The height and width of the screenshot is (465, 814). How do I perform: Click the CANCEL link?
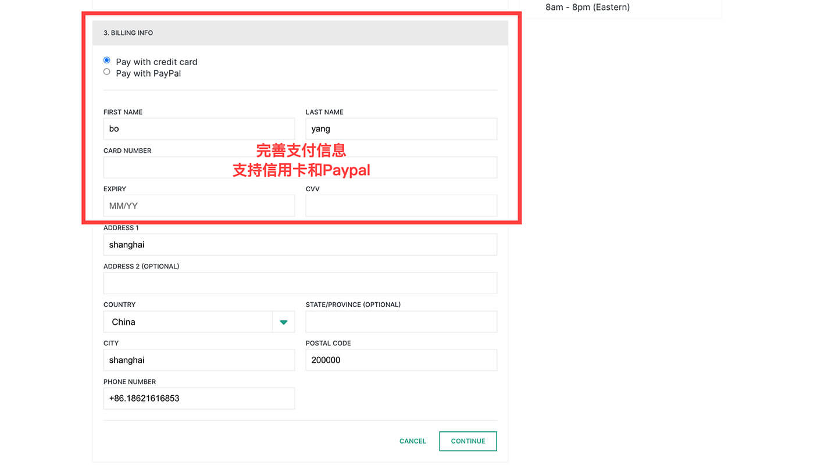click(413, 441)
